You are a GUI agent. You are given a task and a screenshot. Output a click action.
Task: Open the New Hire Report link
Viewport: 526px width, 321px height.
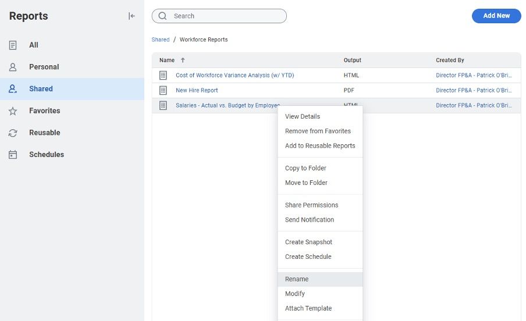tap(197, 90)
